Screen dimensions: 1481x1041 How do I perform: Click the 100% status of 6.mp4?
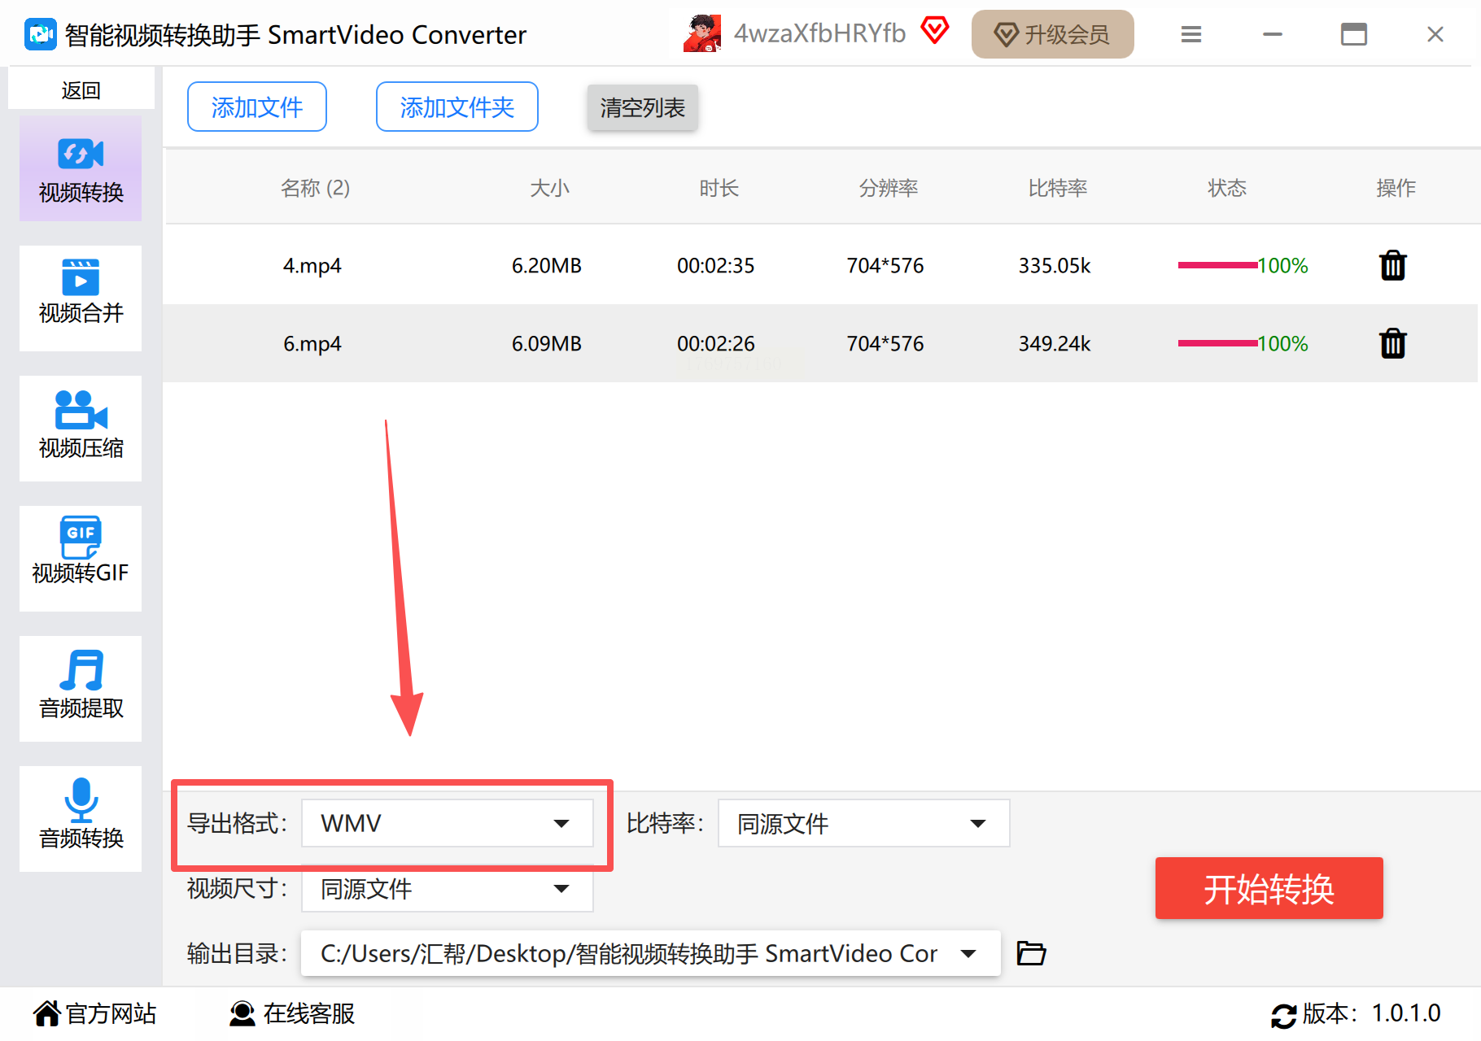[x=1283, y=344]
